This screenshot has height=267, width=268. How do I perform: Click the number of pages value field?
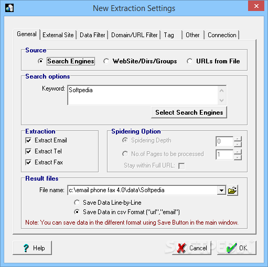[224, 154]
